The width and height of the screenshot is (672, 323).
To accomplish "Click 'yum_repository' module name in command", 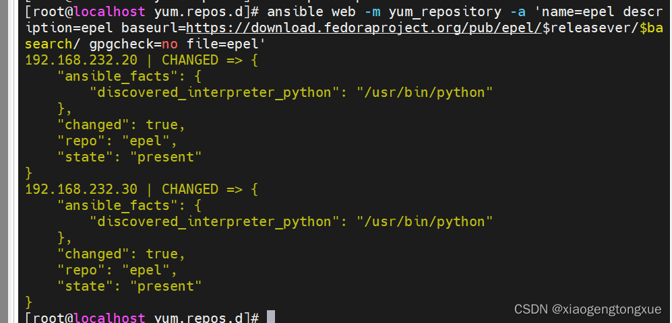I will click(445, 12).
